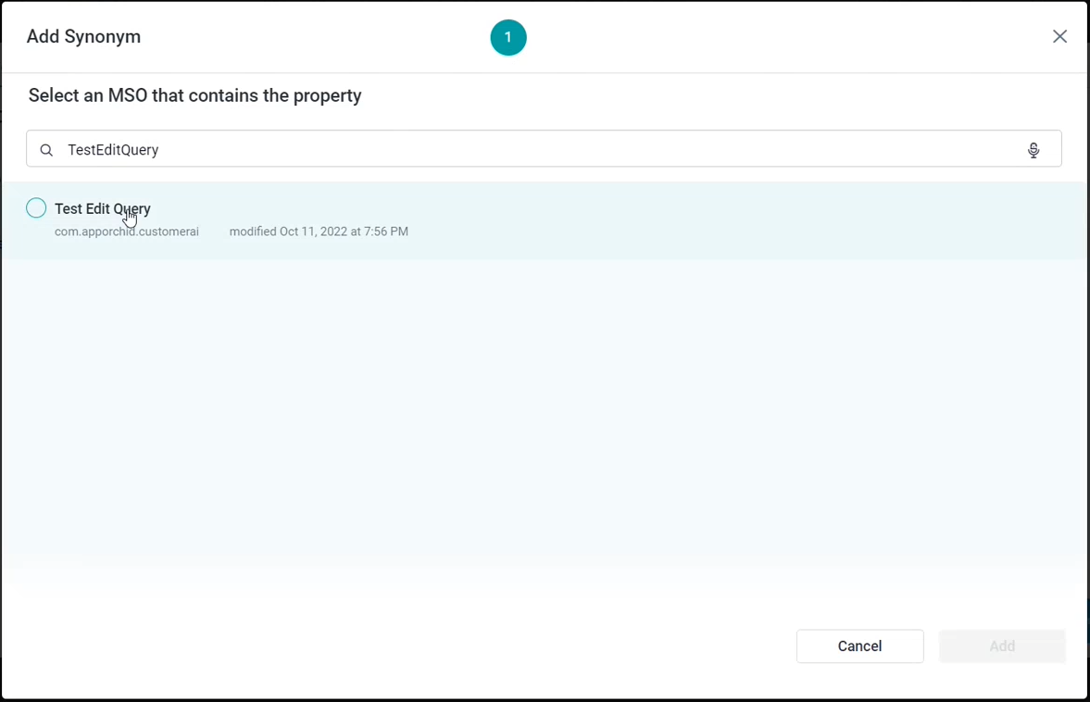This screenshot has height=702, width=1090.
Task: Click the magnifying glass search icon
Action: point(46,150)
